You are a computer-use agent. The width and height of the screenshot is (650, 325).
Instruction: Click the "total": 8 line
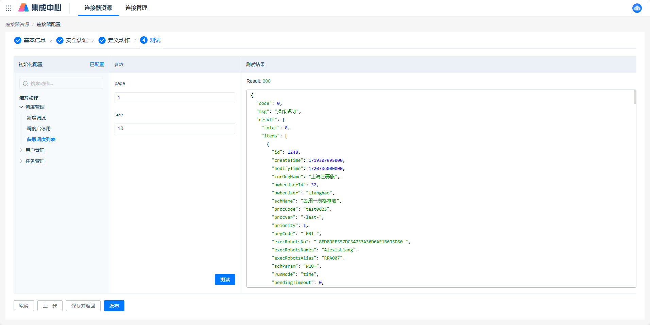pos(275,128)
